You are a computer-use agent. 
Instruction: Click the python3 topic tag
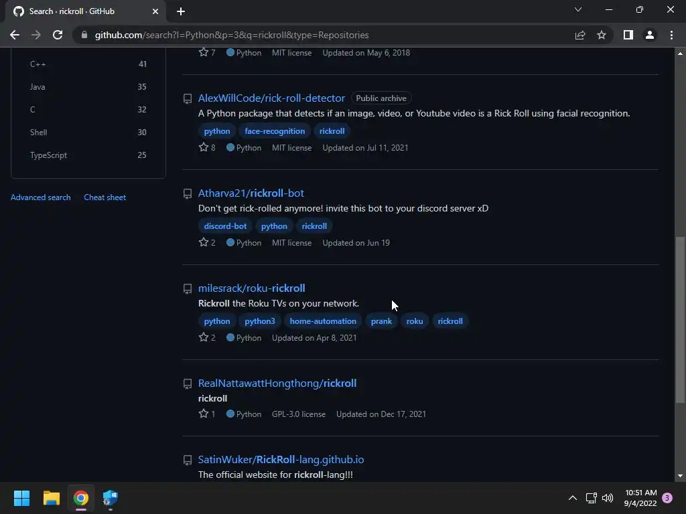click(x=260, y=321)
